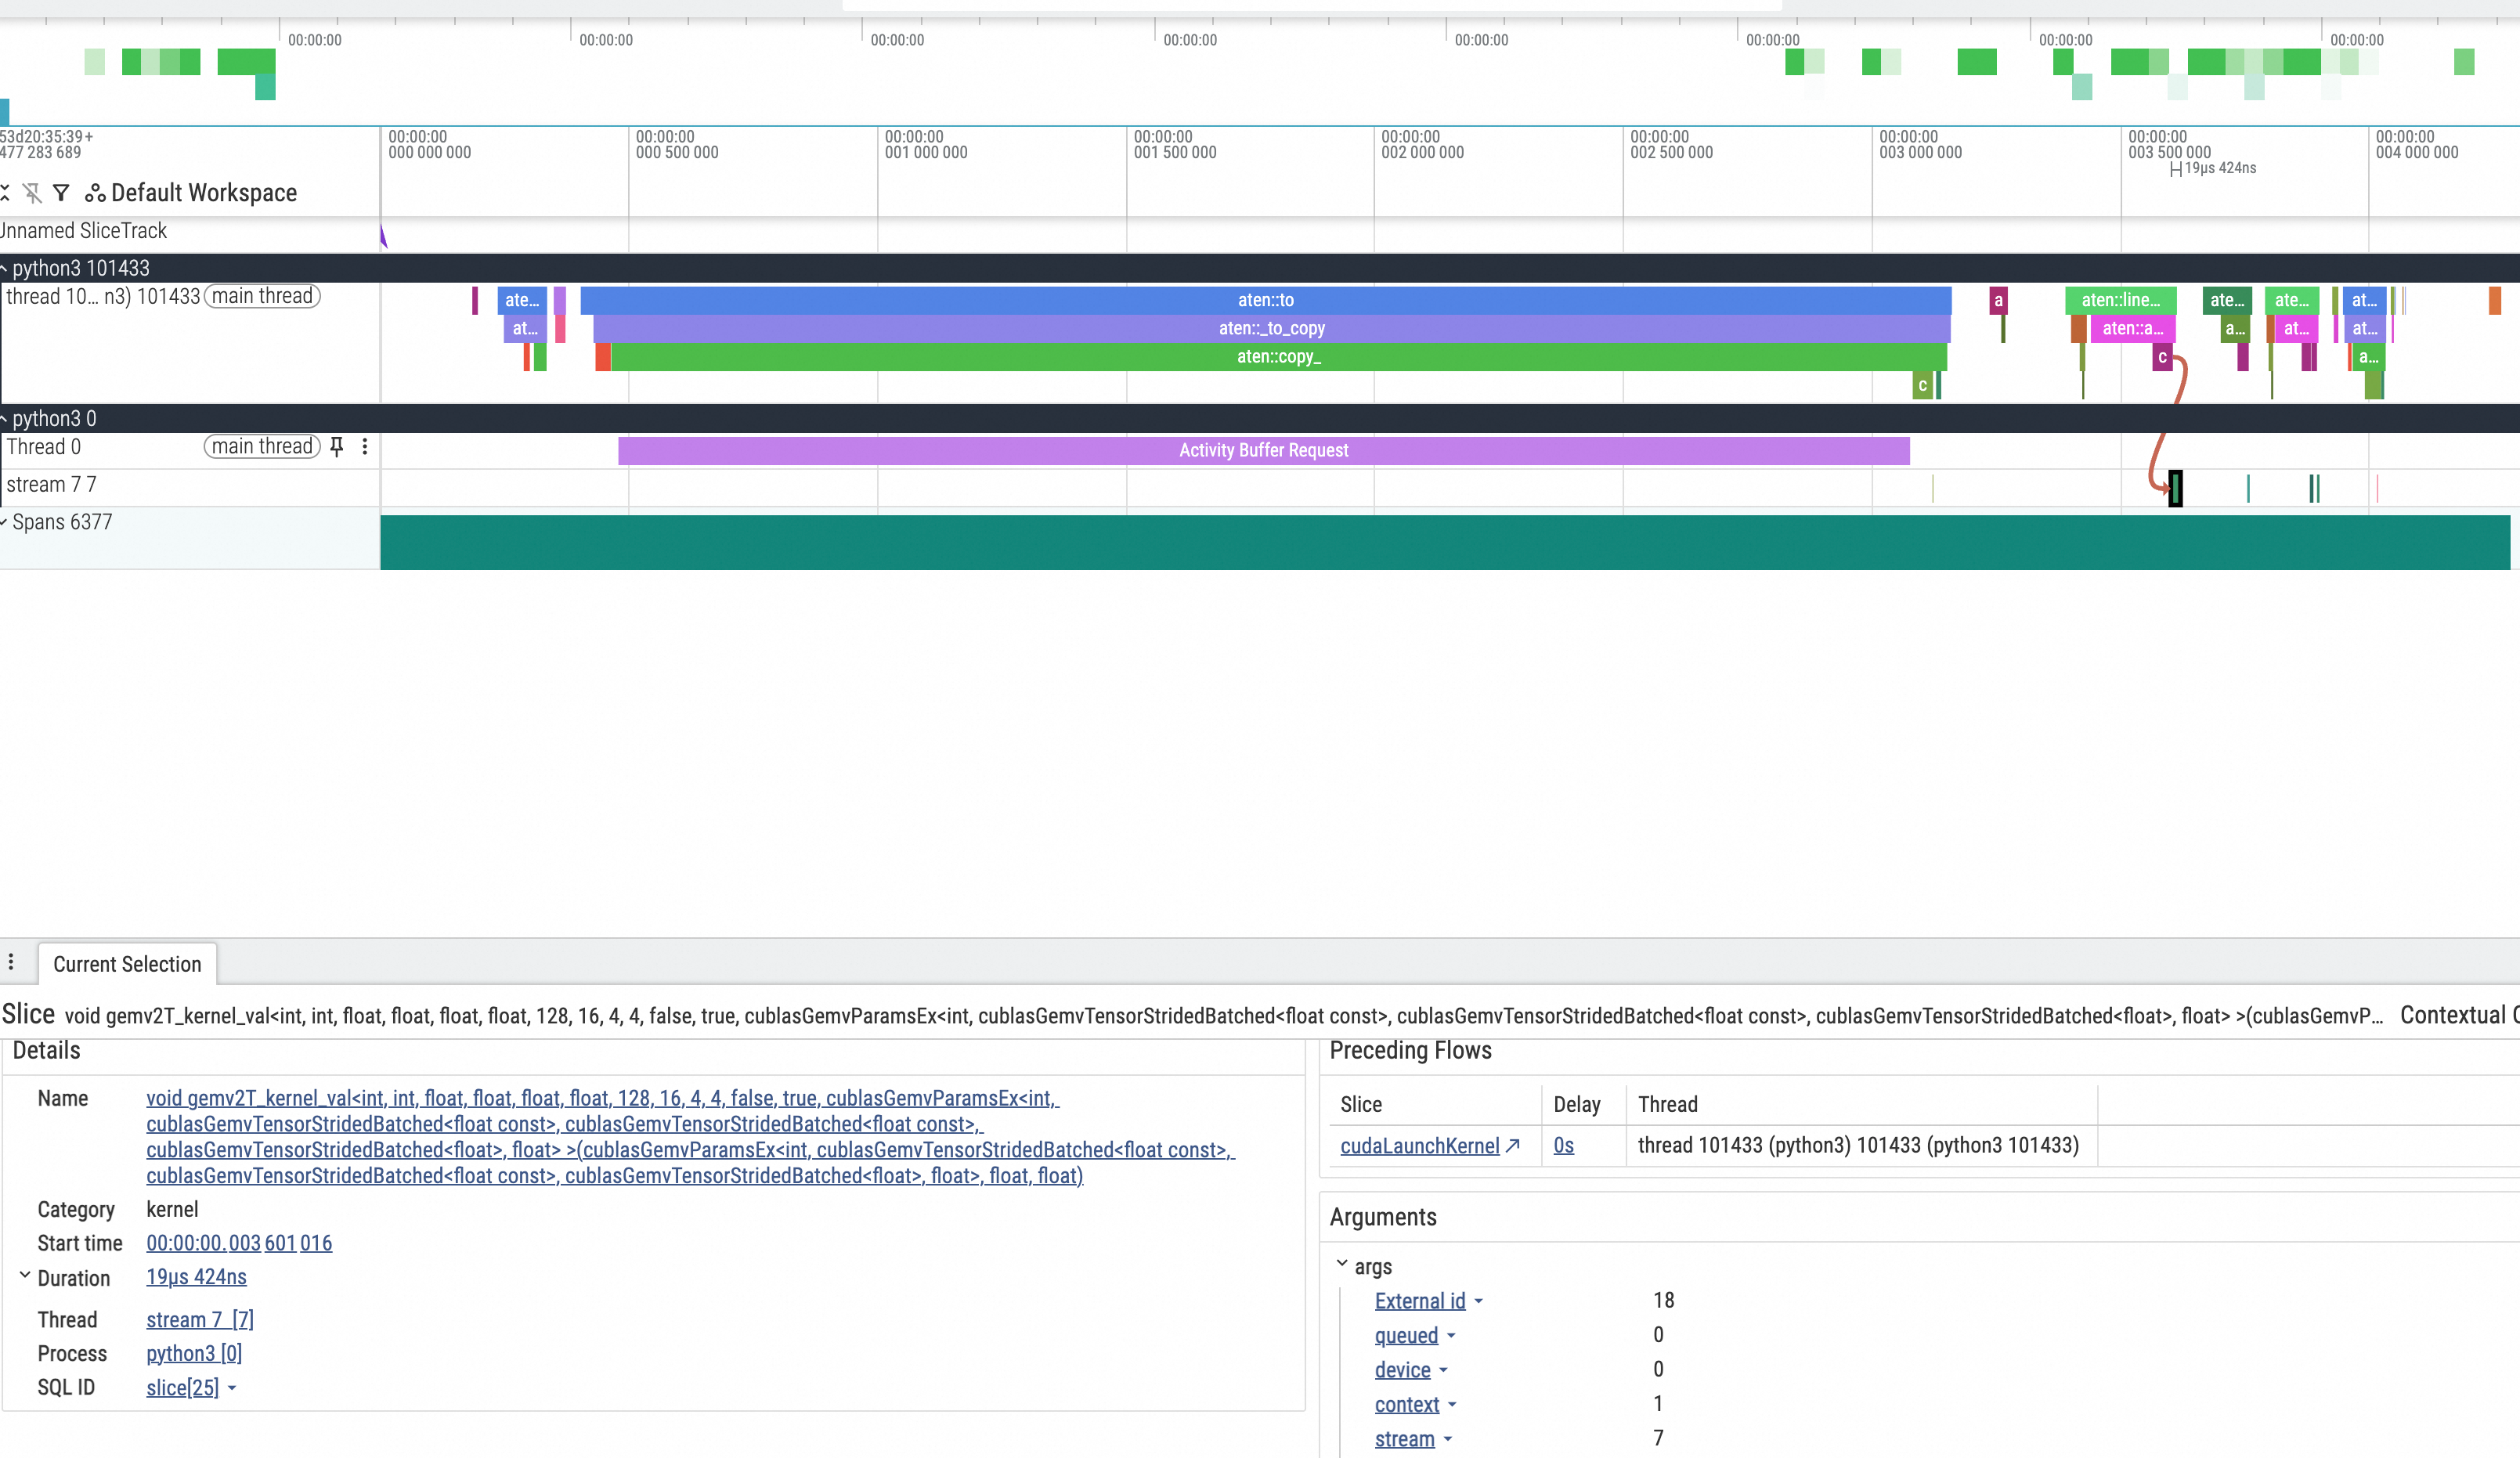Click the stream 7 [7] thread link
The height and width of the screenshot is (1458, 2520).
(200, 1320)
